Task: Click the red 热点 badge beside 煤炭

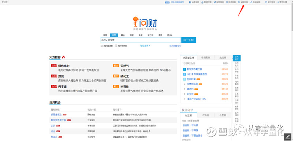Action: pos(53,76)
